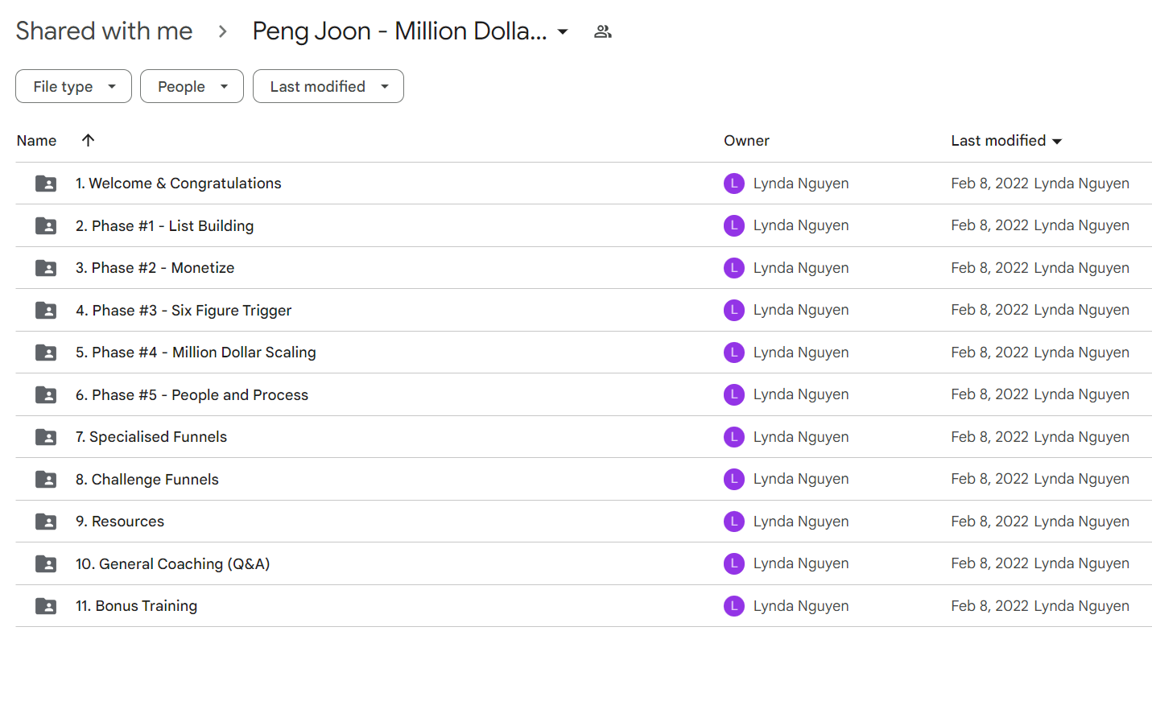1152x726 pixels.
Task: Open folder 1. Welcome & Congratulations
Action: pos(179,184)
